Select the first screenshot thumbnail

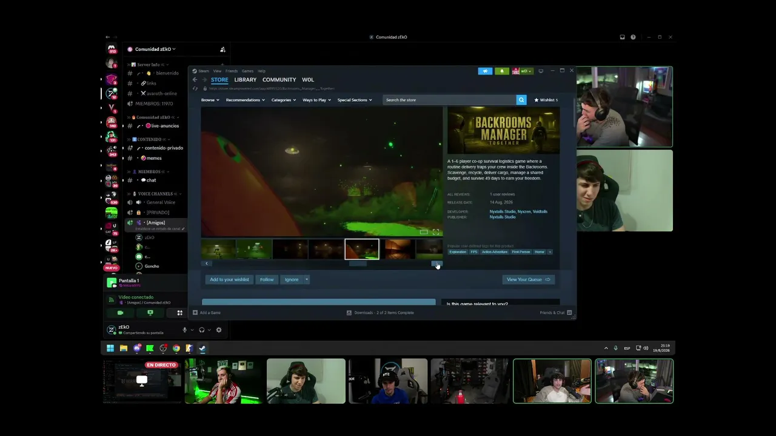coord(218,249)
